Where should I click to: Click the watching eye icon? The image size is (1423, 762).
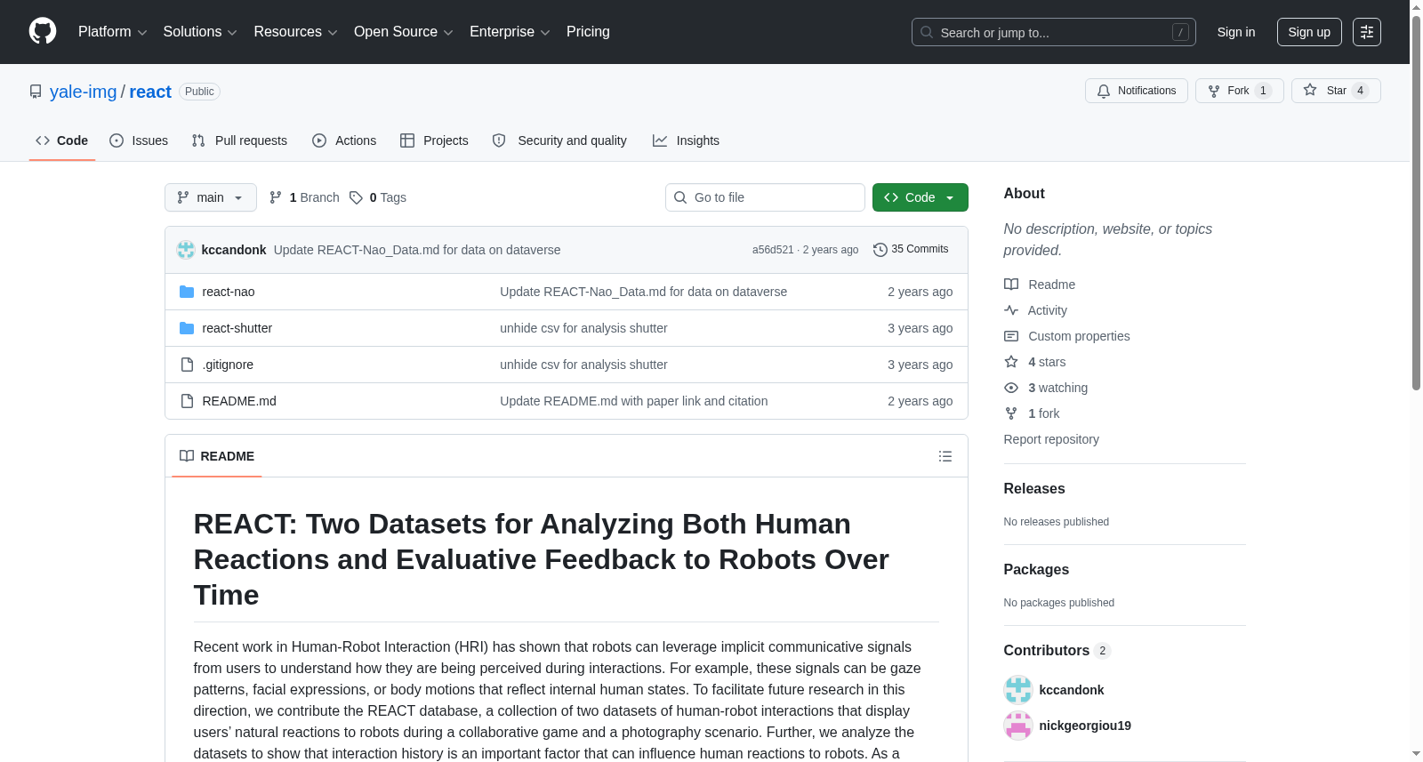1011,388
